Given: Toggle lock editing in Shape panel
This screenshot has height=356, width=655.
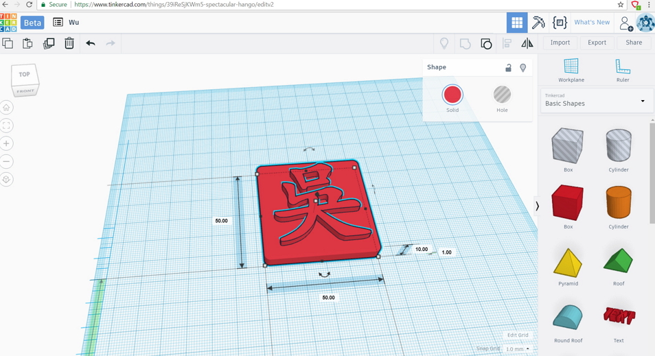Looking at the screenshot, I should click(508, 68).
